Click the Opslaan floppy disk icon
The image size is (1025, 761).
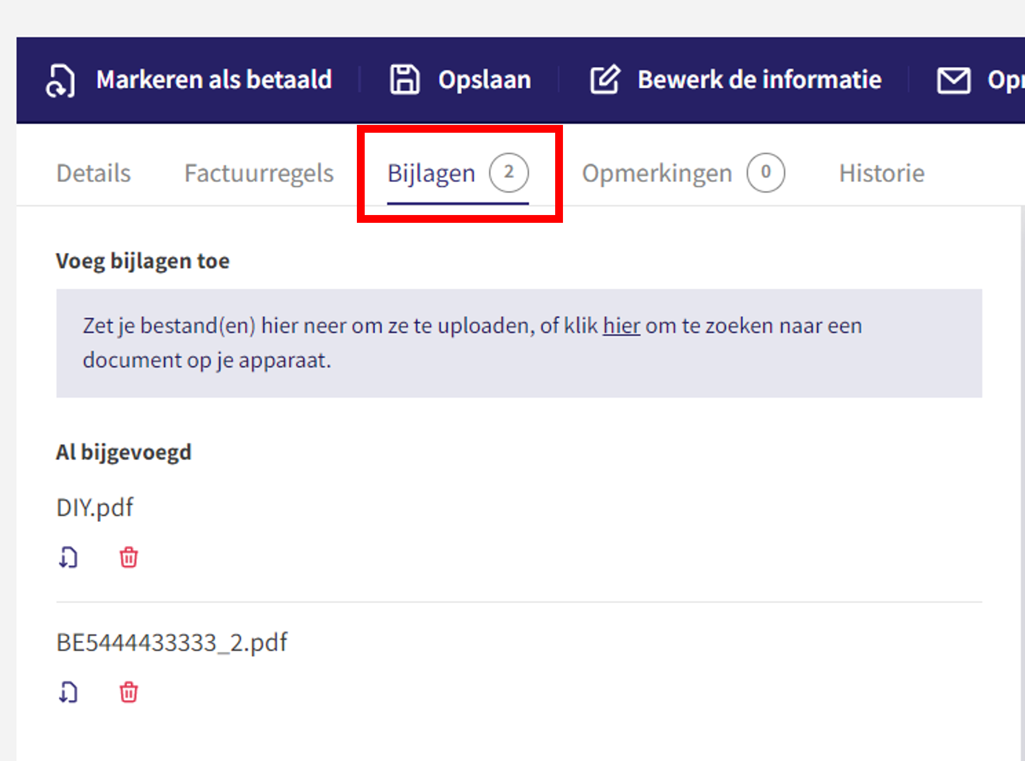[405, 79]
